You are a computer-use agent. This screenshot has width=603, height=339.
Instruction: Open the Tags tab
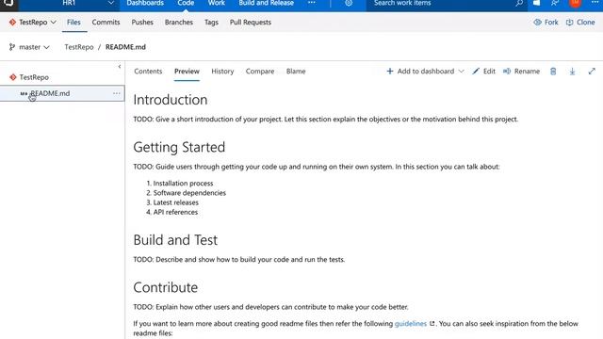(x=211, y=23)
